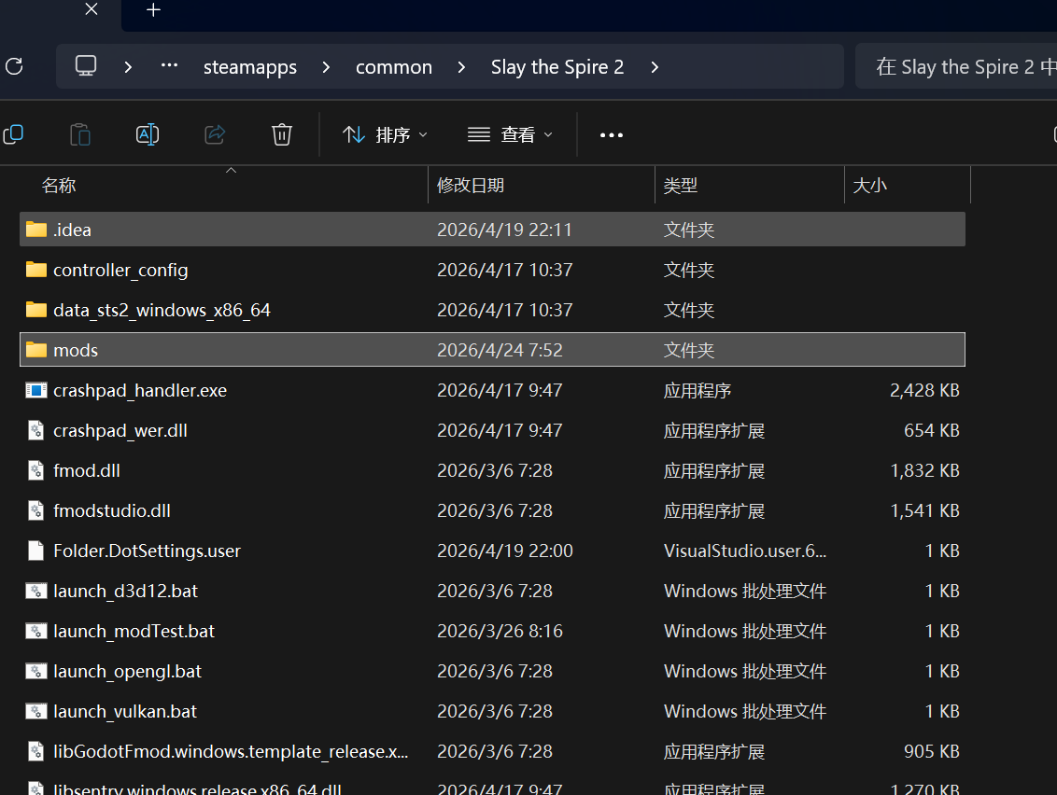Click the copy icon in the toolbar
1057x795 pixels.
coord(13,134)
